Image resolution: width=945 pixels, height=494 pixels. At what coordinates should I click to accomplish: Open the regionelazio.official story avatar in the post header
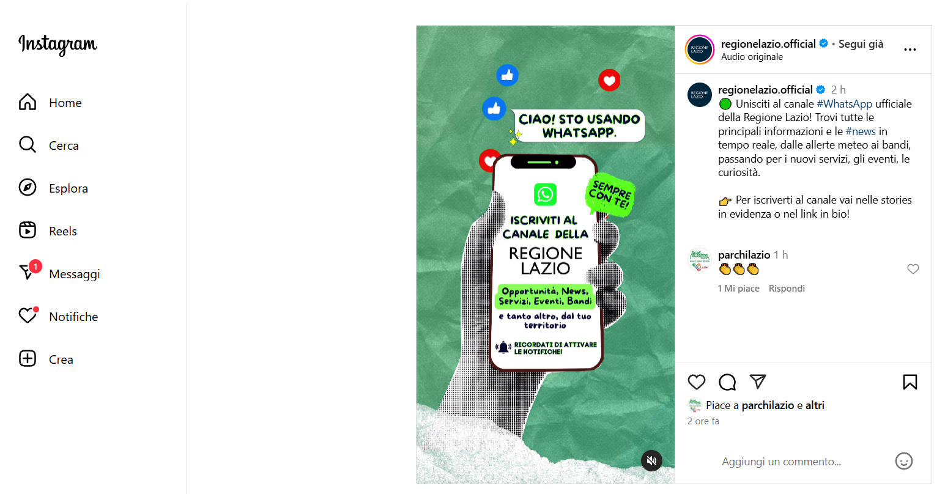coord(700,50)
